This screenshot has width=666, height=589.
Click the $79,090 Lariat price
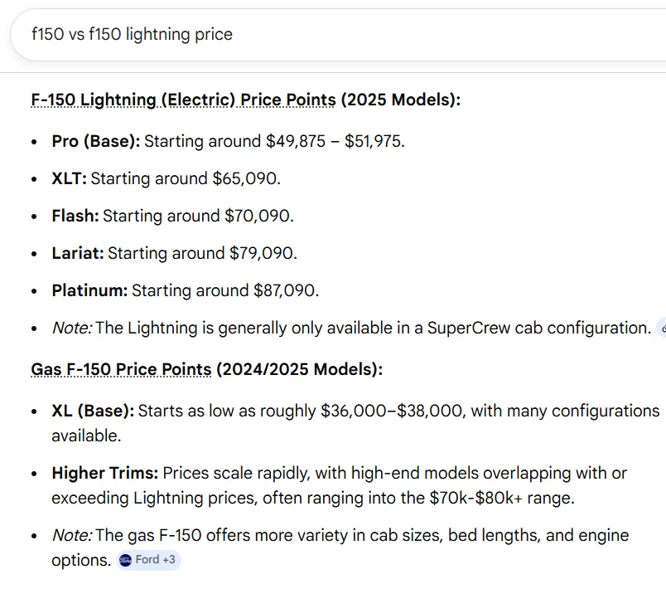pyautogui.click(x=263, y=253)
